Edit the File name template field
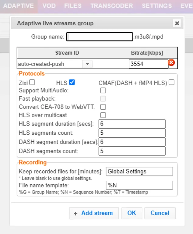Screen dimensions: 193x234 [139, 185]
